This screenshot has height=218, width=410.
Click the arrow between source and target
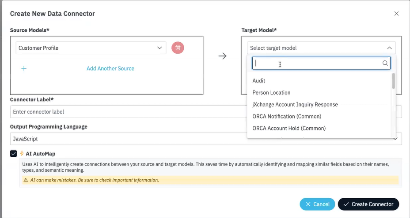(222, 56)
